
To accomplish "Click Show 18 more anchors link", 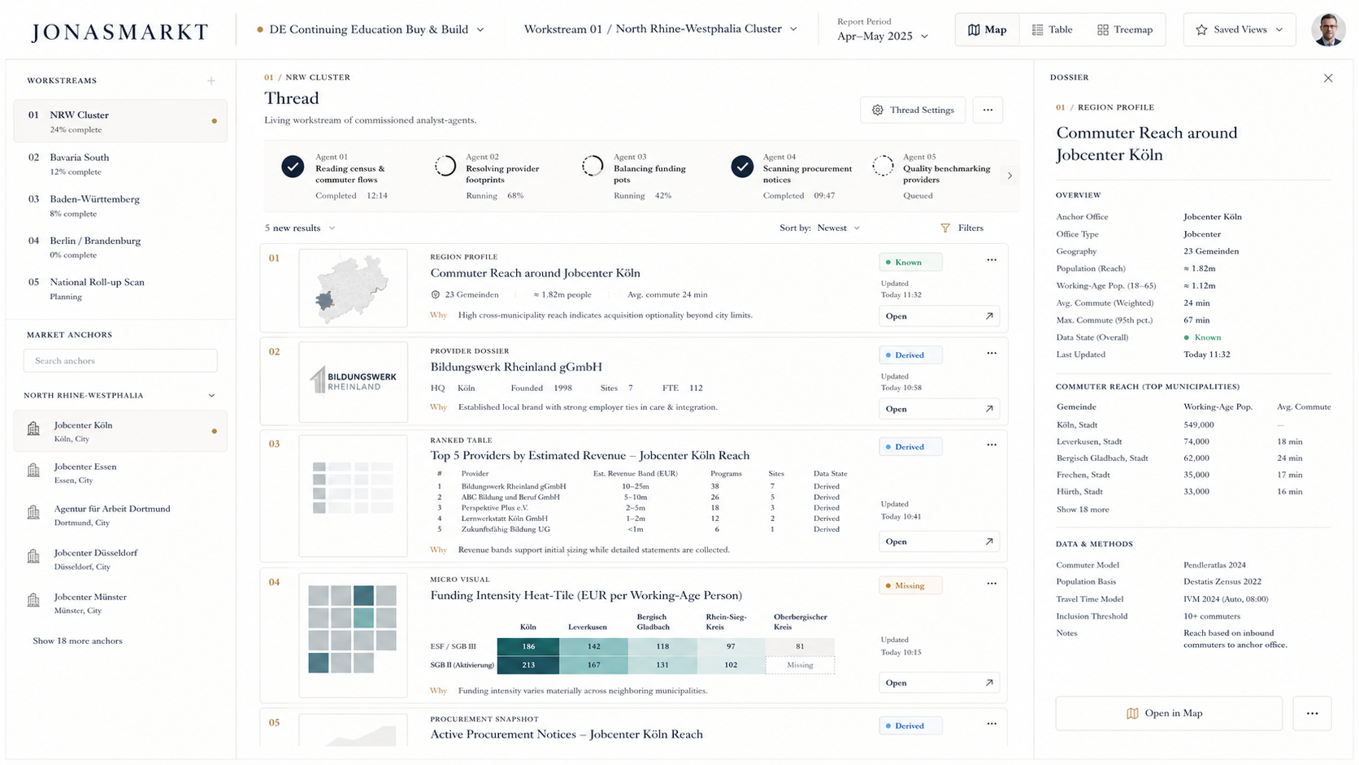I will [77, 641].
